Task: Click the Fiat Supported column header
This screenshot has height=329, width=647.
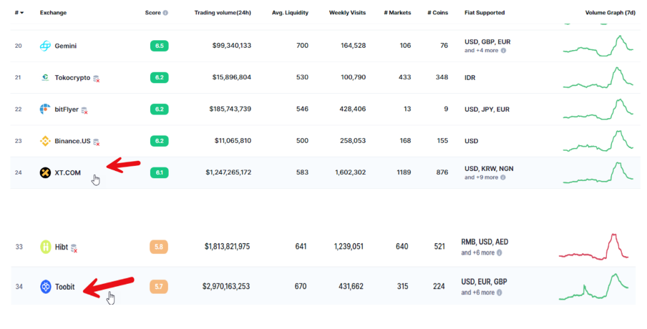Action: click(x=485, y=13)
